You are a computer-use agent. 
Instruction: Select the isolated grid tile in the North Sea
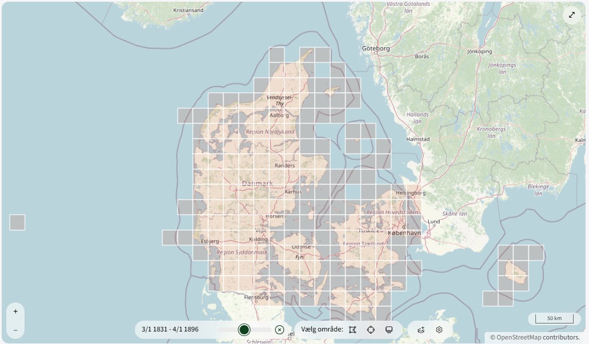tap(17, 222)
